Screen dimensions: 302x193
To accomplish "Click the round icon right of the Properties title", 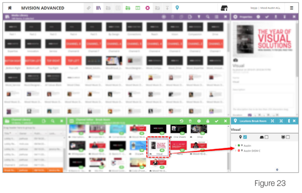I will click(x=258, y=17).
